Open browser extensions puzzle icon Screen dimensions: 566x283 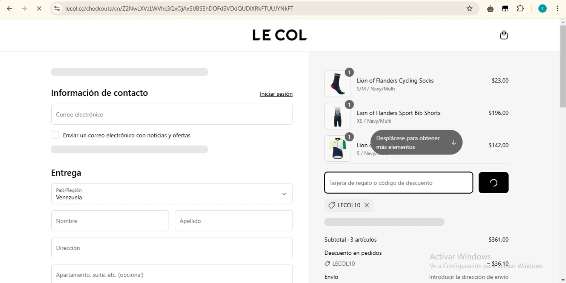coord(520,8)
